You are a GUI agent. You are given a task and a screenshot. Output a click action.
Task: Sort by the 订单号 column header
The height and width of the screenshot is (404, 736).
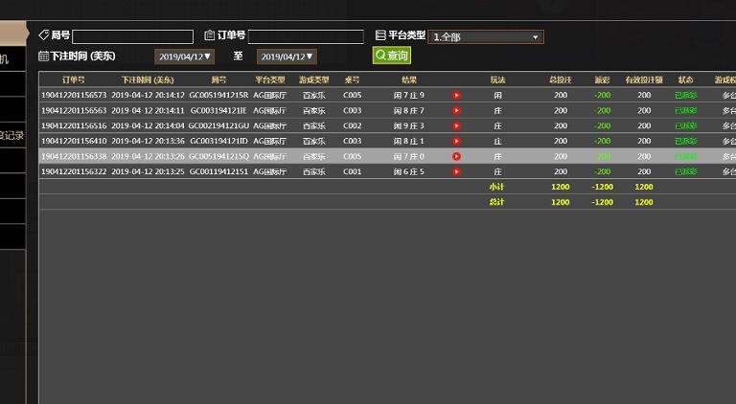coord(73,80)
